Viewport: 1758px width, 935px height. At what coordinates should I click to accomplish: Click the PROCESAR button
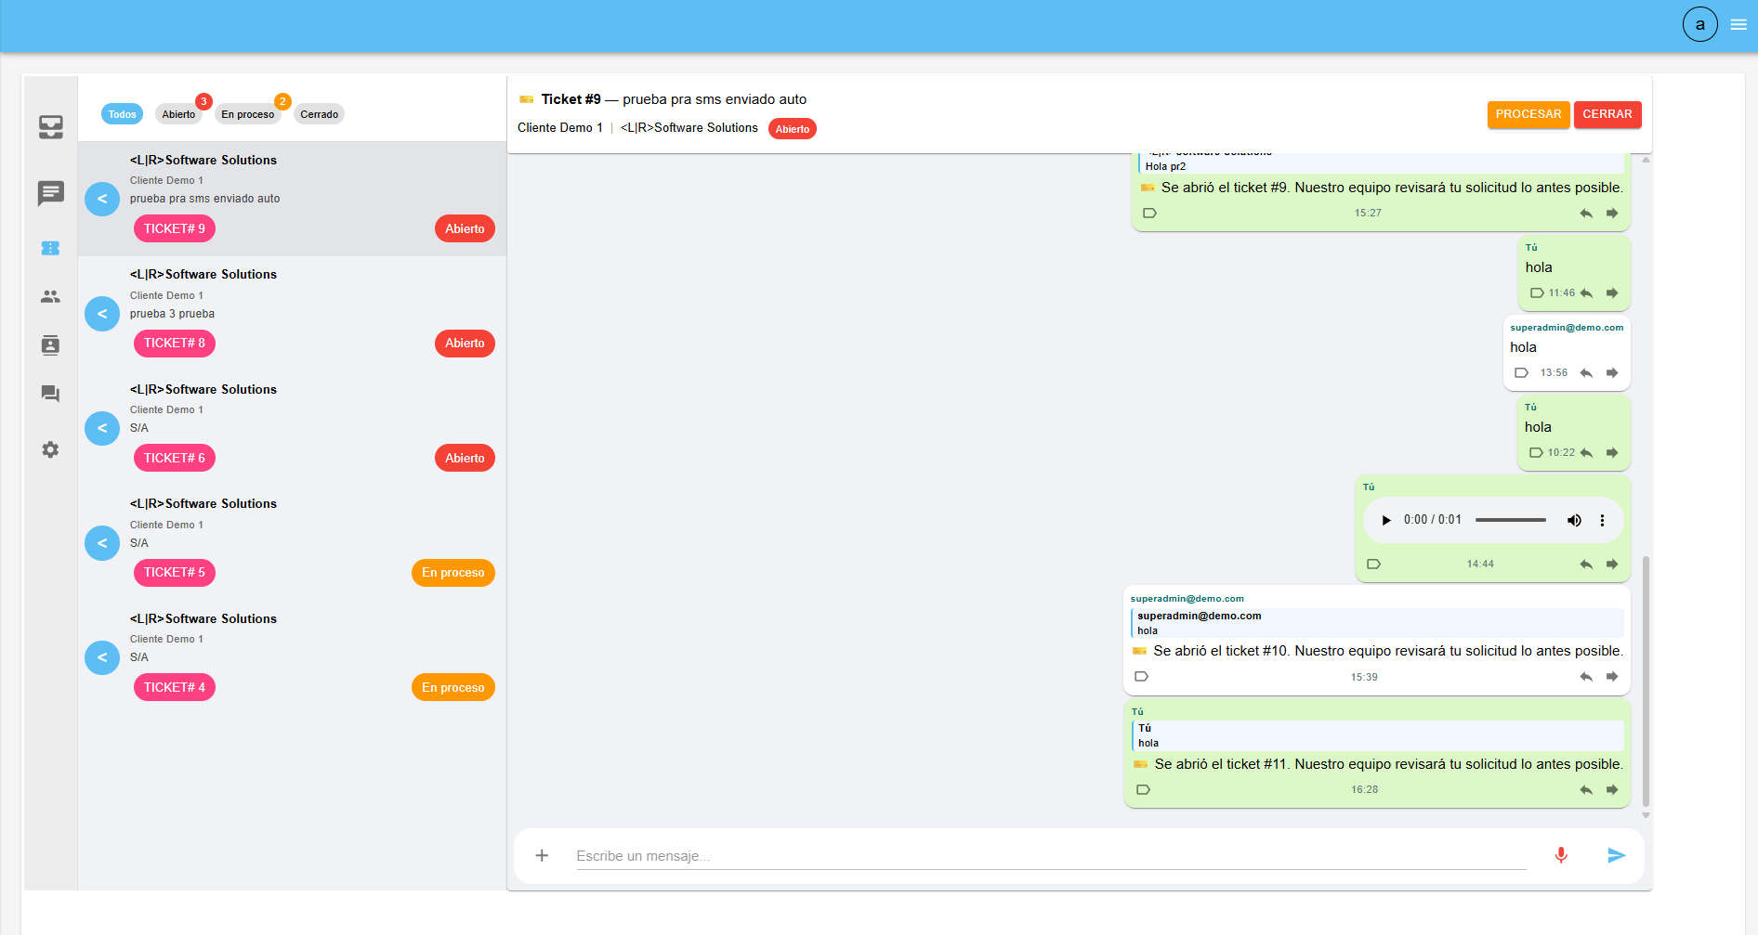click(1528, 114)
